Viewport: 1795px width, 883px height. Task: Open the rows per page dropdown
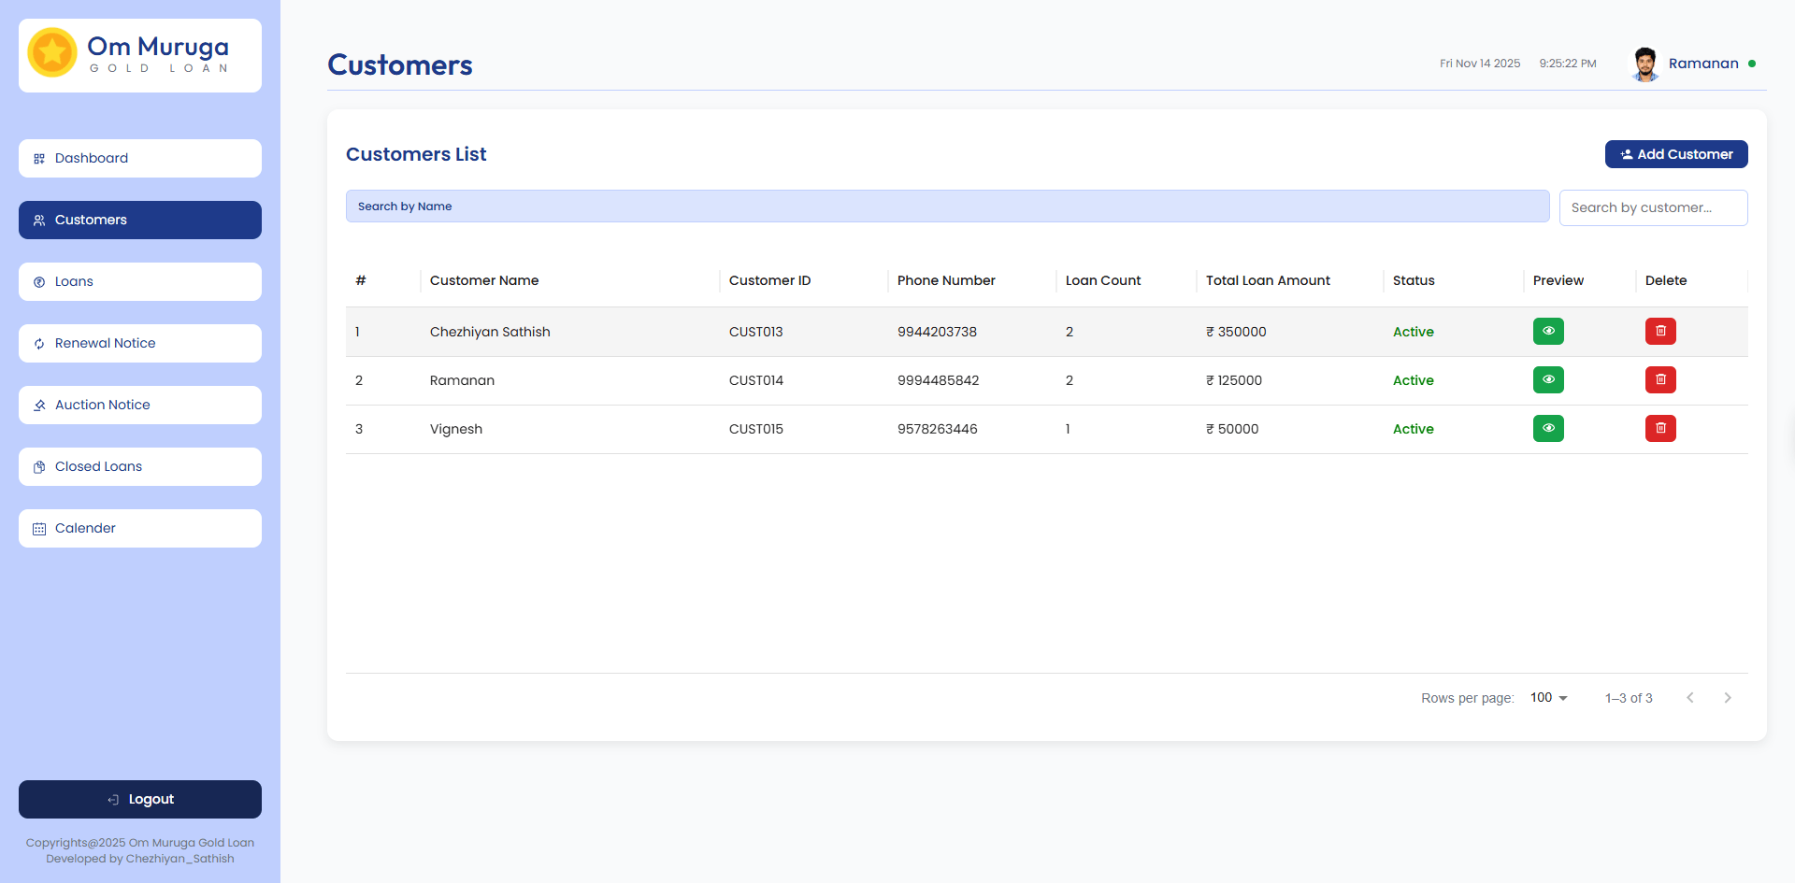(1548, 698)
